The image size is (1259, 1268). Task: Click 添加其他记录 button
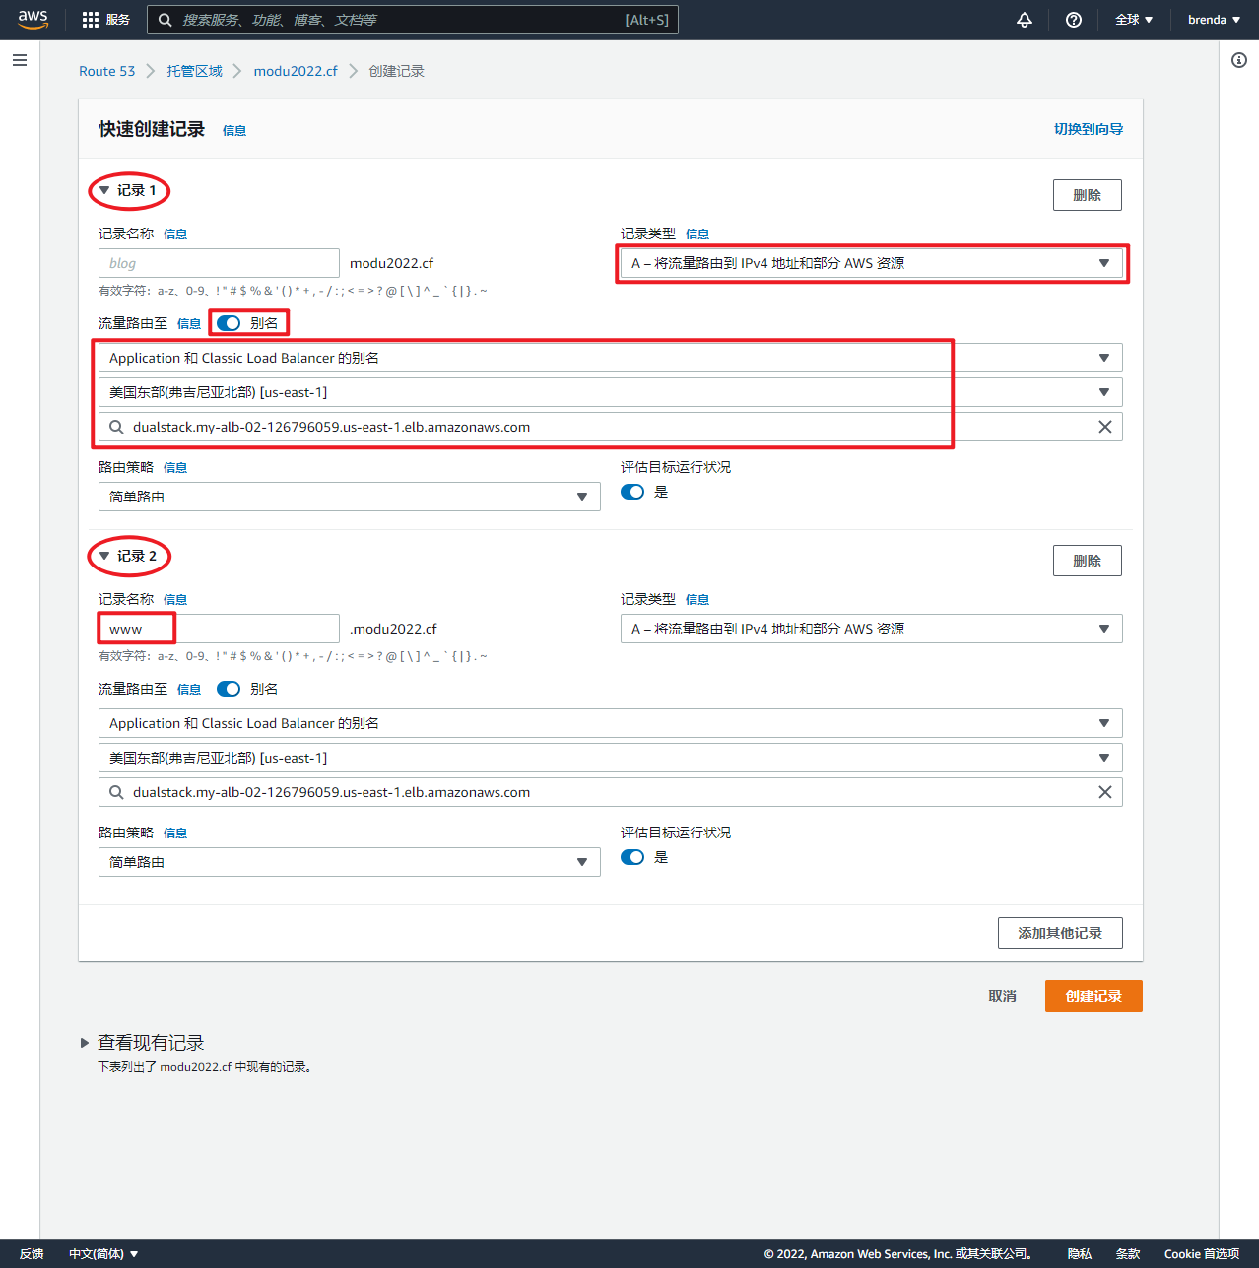(x=1060, y=933)
